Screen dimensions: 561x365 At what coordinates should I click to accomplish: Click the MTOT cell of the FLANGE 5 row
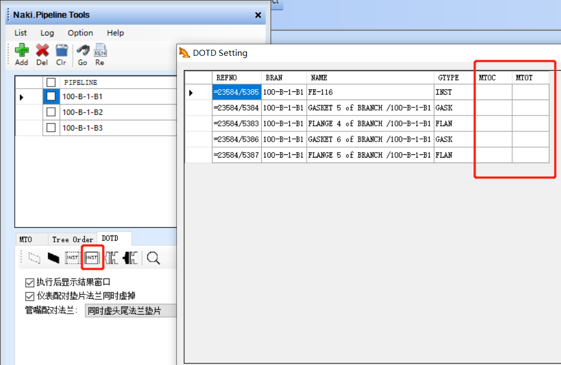click(x=530, y=155)
